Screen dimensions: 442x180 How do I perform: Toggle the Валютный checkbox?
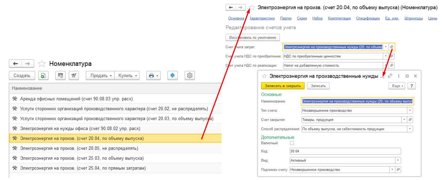[x=292, y=143]
